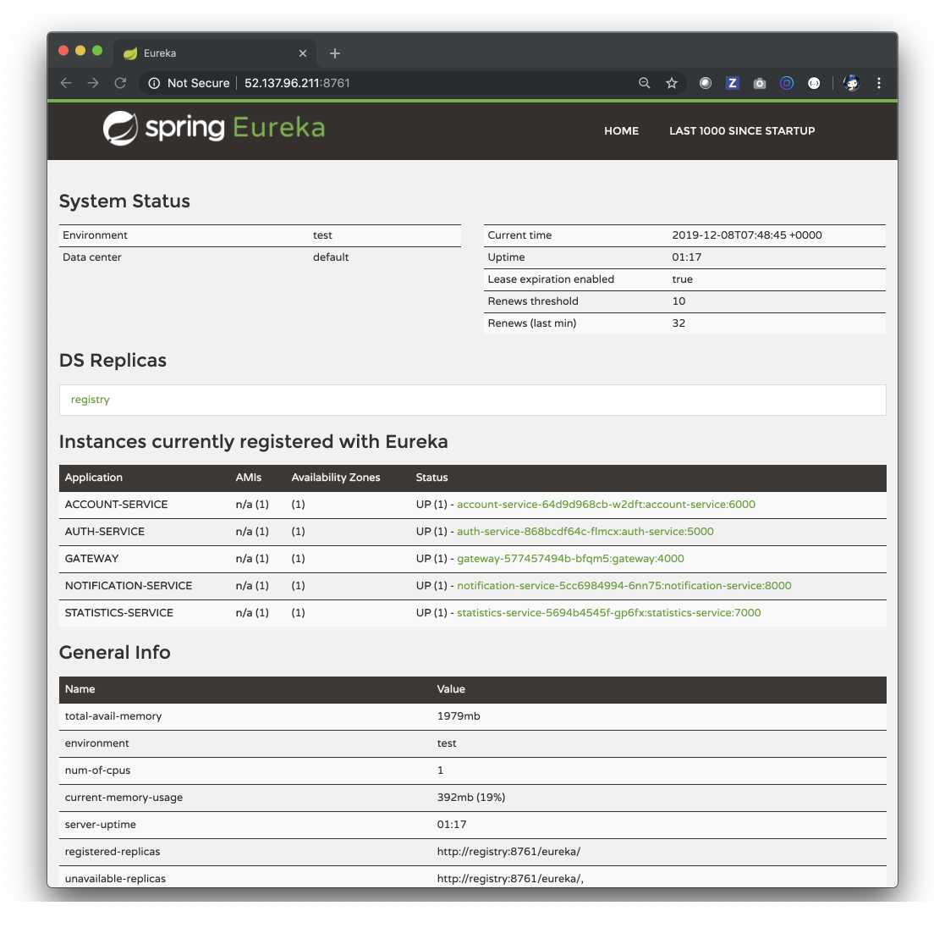This screenshot has height=950, width=945.
Task: Select the Eureka browser tab
Action: [214, 53]
